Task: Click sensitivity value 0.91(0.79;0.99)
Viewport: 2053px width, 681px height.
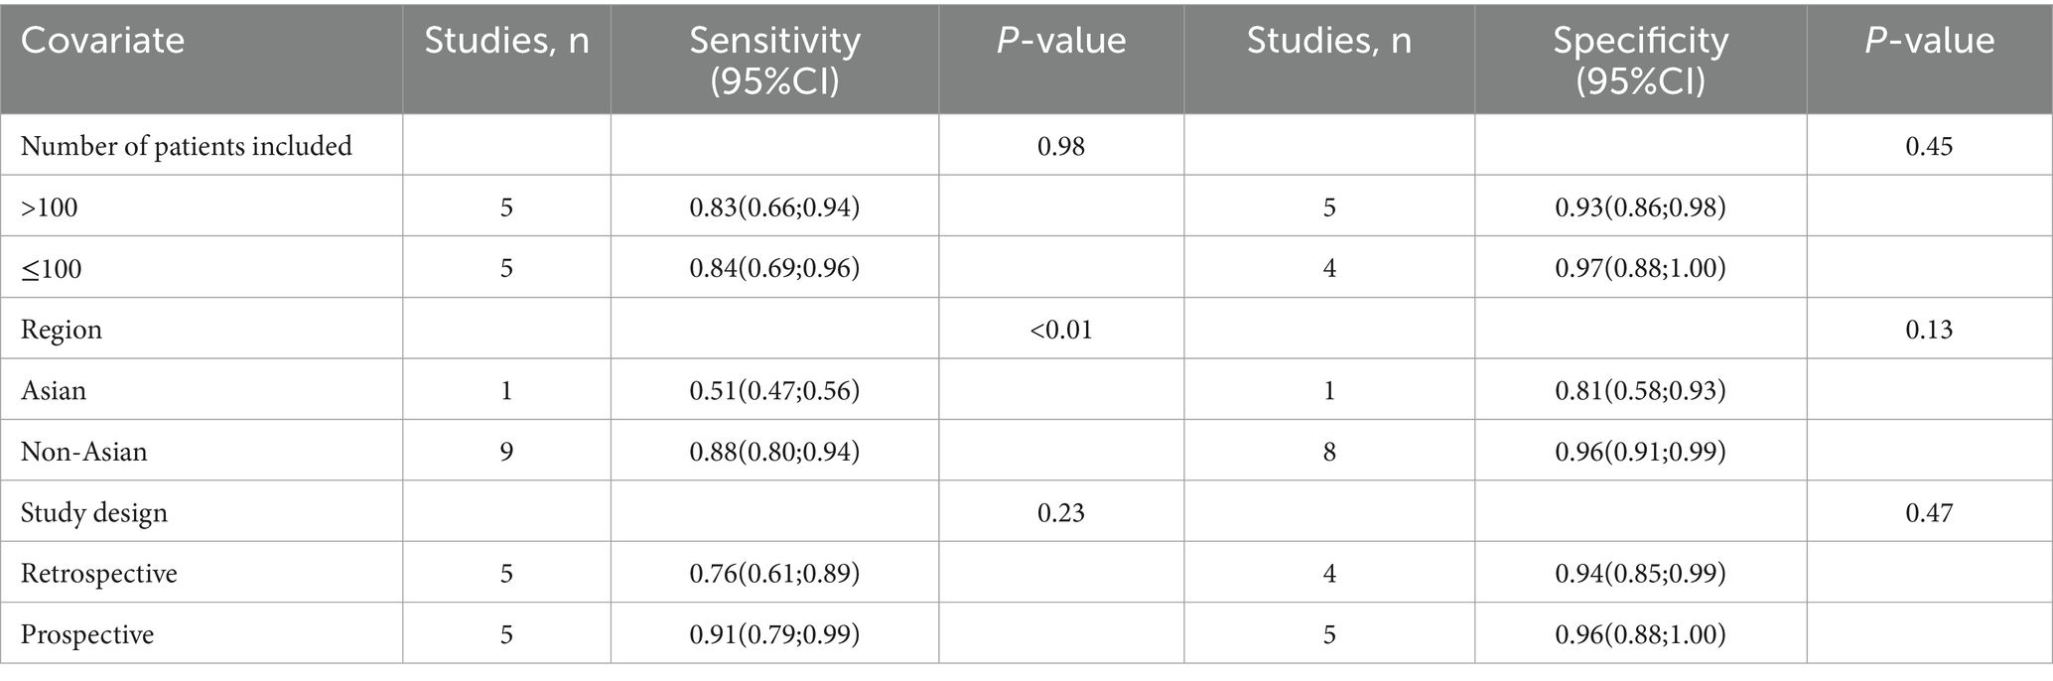Action: 774,635
